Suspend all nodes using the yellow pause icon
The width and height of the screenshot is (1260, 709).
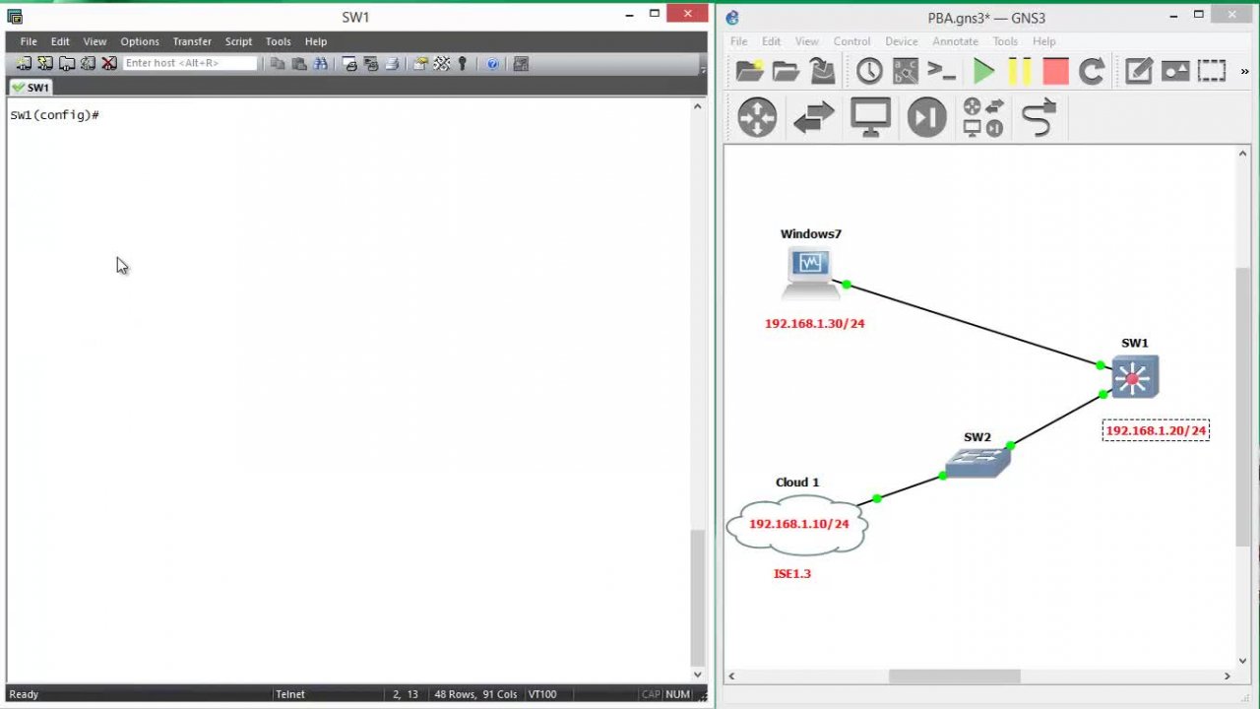[x=1020, y=71]
